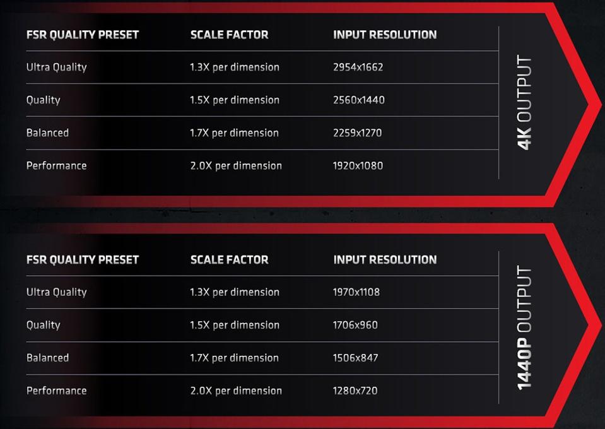
Task: Select the FSR QUALITY PRESET header in the 4K table
Action: 83,35
